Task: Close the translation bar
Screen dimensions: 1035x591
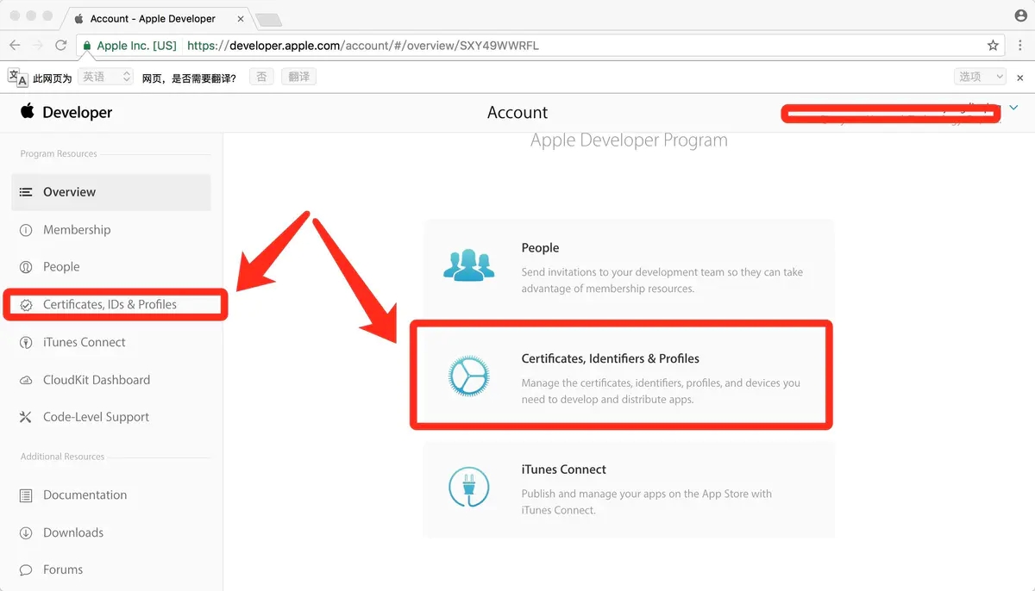Action: (1020, 78)
